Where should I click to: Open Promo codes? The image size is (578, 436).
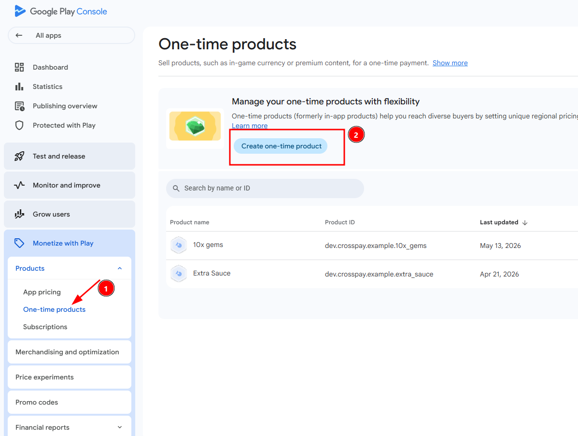(x=70, y=402)
